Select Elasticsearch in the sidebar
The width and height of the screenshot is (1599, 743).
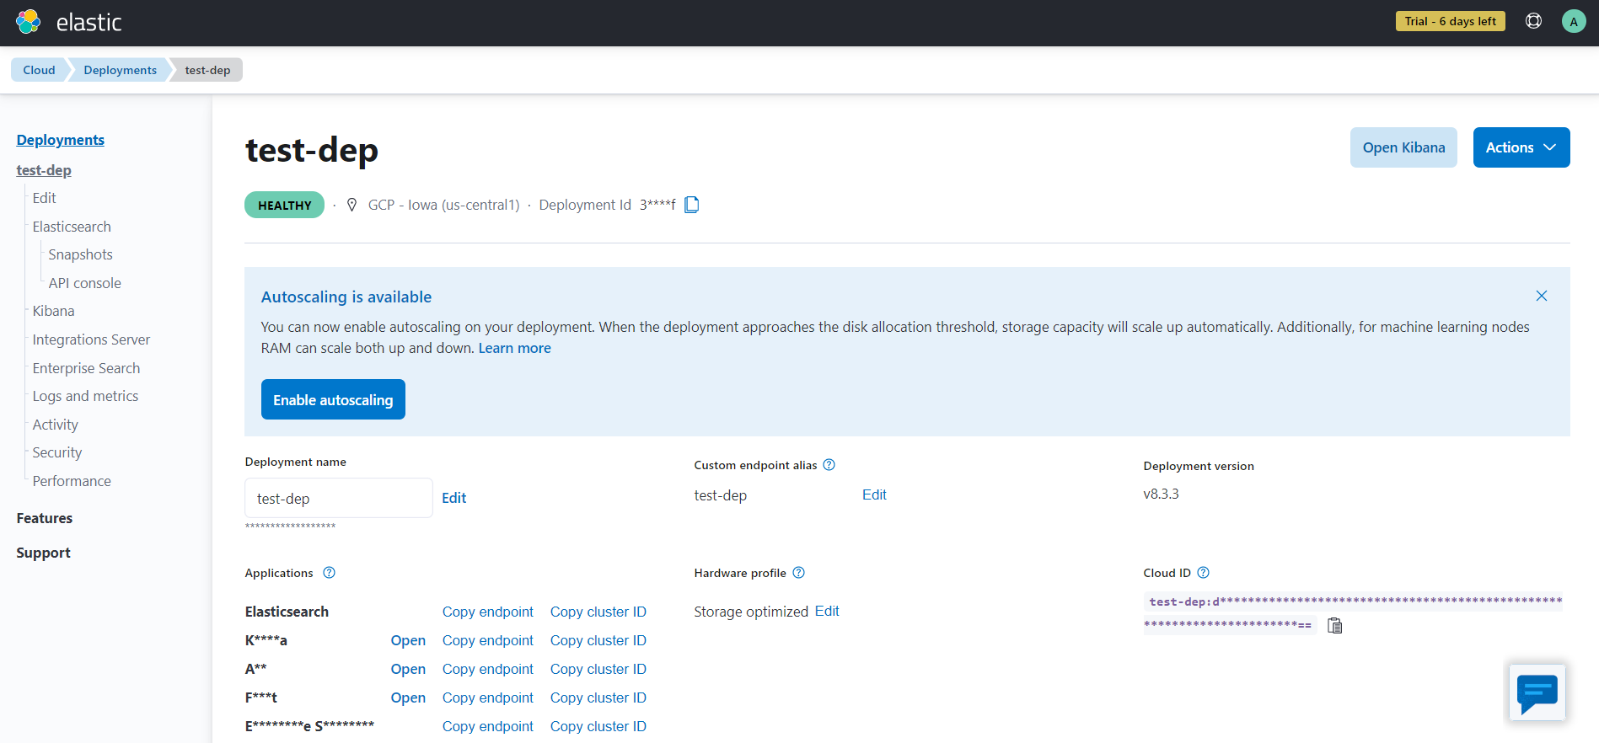point(72,227)
